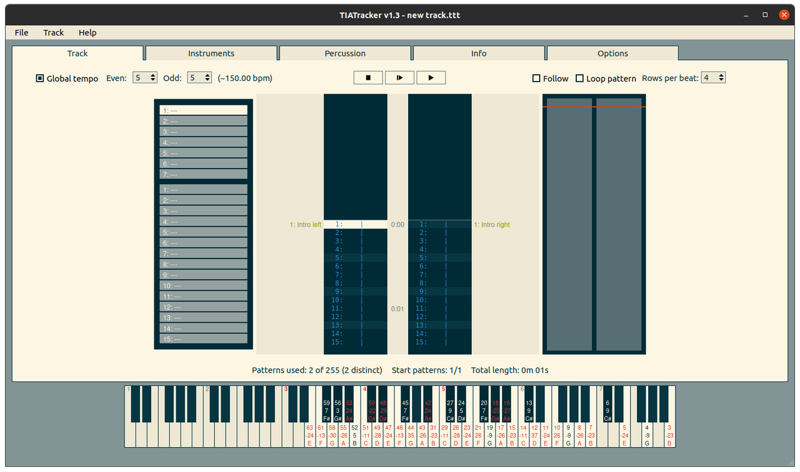Viewport: 800px width, 472px height.
Task: Select row 7 in the Intro right pattern
Action: [440, 275]
